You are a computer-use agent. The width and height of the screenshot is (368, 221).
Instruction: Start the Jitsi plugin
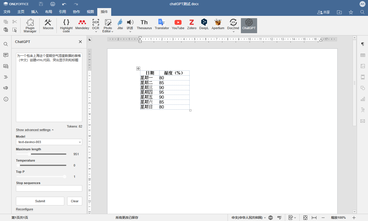tap(120, 25)
